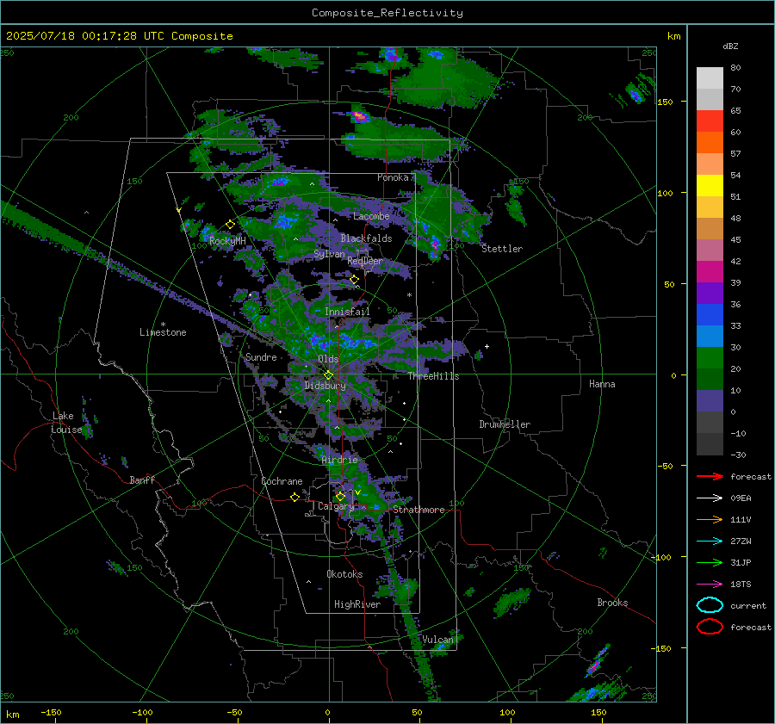Image resolution: width=775 pixels, height=724 pixels.
Task: Click the red forecast arrow in legend
Action: (710, 476)
